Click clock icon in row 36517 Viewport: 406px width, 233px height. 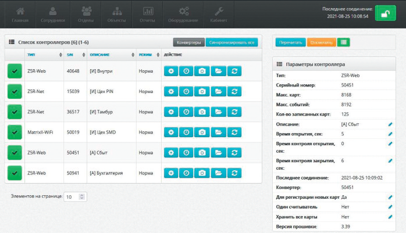pyautogui.click(x=186, y=112)
